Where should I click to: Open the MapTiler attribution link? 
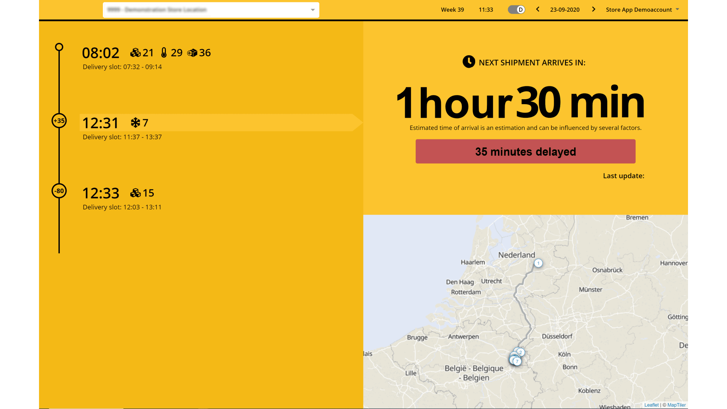tap(676, 405)
